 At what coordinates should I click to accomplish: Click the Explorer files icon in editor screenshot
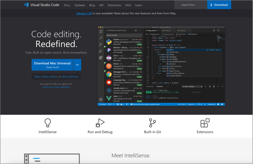click(x=101, y=31)
